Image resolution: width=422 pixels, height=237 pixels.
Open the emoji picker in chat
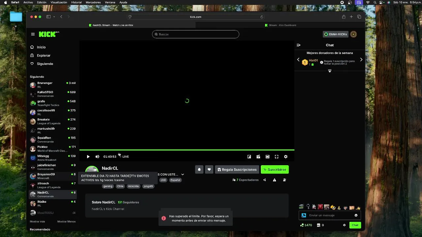[x=356, y=215]
